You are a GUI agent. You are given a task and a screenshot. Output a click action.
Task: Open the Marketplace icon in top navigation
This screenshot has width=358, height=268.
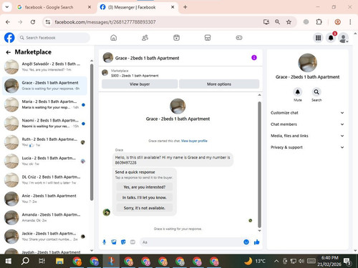[208, 38]
